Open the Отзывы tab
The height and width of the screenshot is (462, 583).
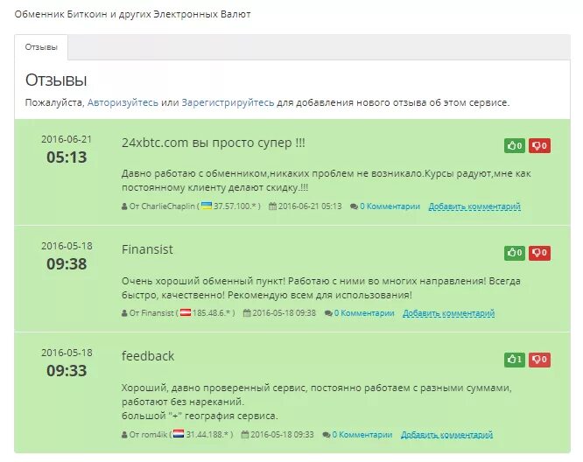41,47
